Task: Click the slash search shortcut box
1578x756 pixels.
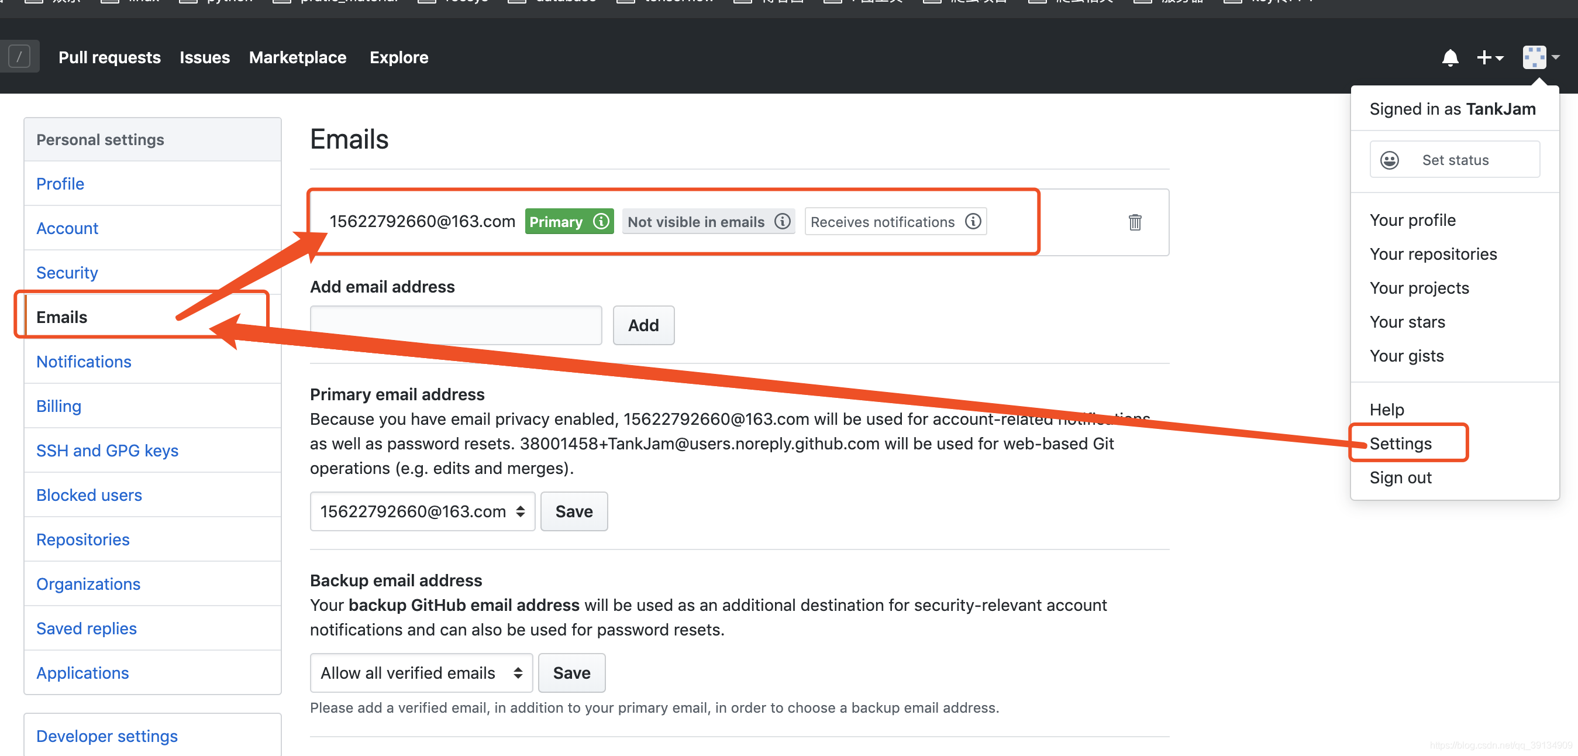Action: click(x=20, y=57)
